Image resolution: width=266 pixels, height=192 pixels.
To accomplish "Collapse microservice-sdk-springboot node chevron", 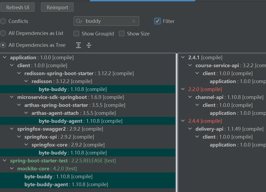I will click(12, 97).
